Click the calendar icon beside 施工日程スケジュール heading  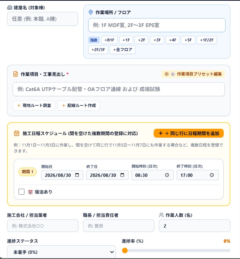[17, 133]
